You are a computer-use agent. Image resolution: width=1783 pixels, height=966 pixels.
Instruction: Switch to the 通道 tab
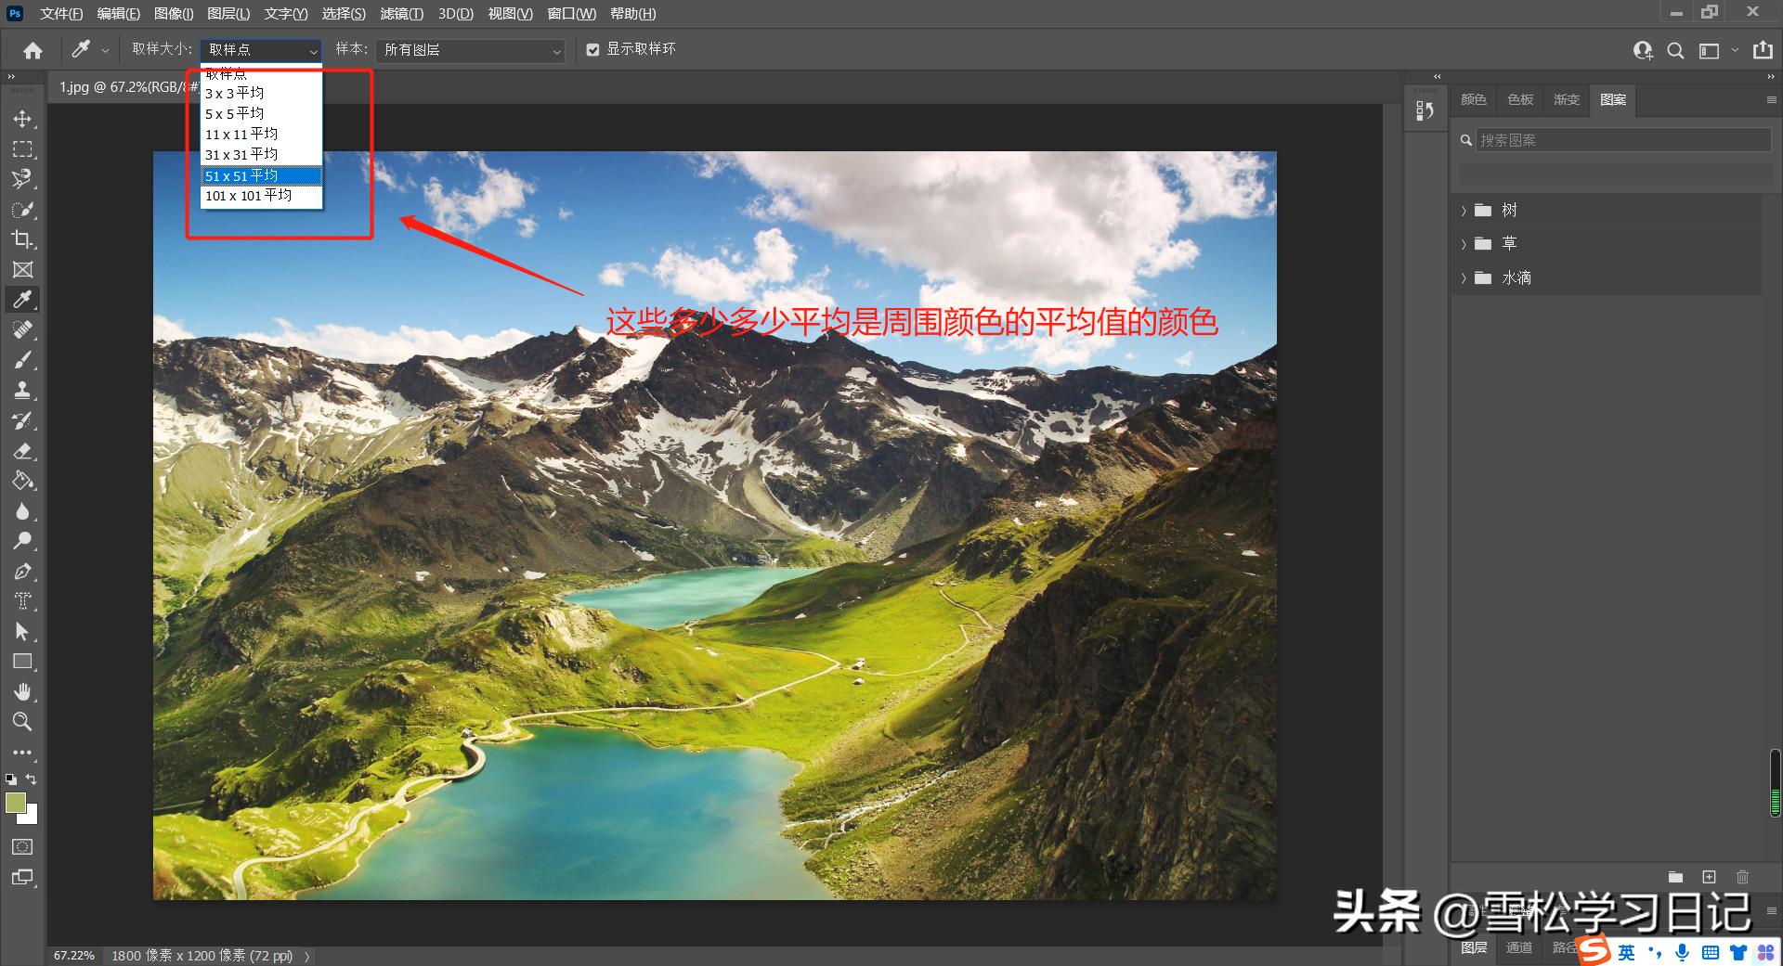coord(1520,947)
